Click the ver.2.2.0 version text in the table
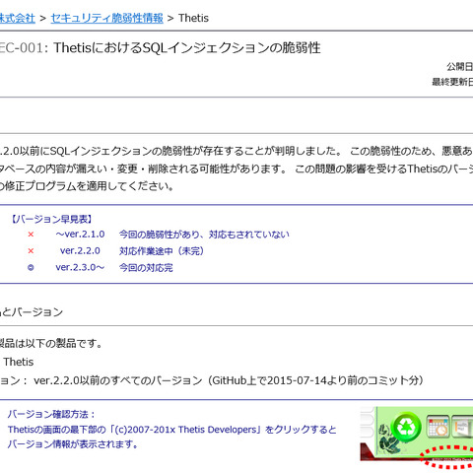 click(80, 251)
